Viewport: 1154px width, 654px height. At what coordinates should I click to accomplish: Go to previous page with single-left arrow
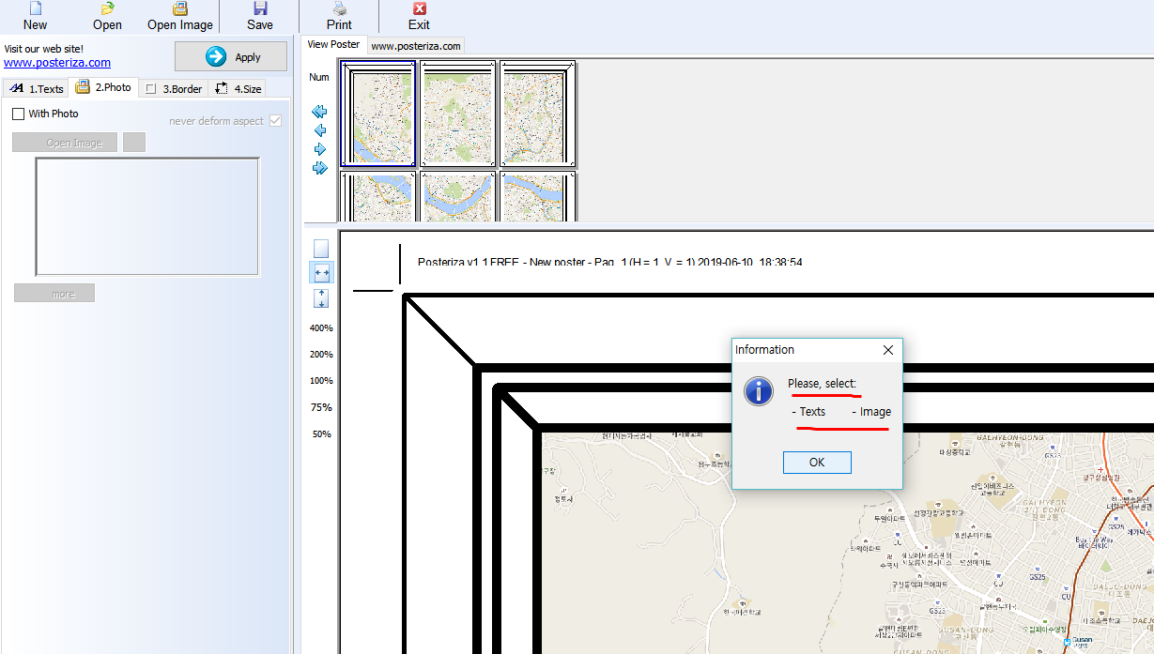pos(319,130)
